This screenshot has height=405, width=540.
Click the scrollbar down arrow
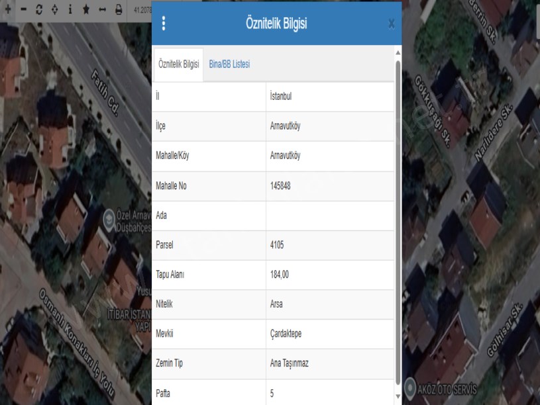click(398, 397)
